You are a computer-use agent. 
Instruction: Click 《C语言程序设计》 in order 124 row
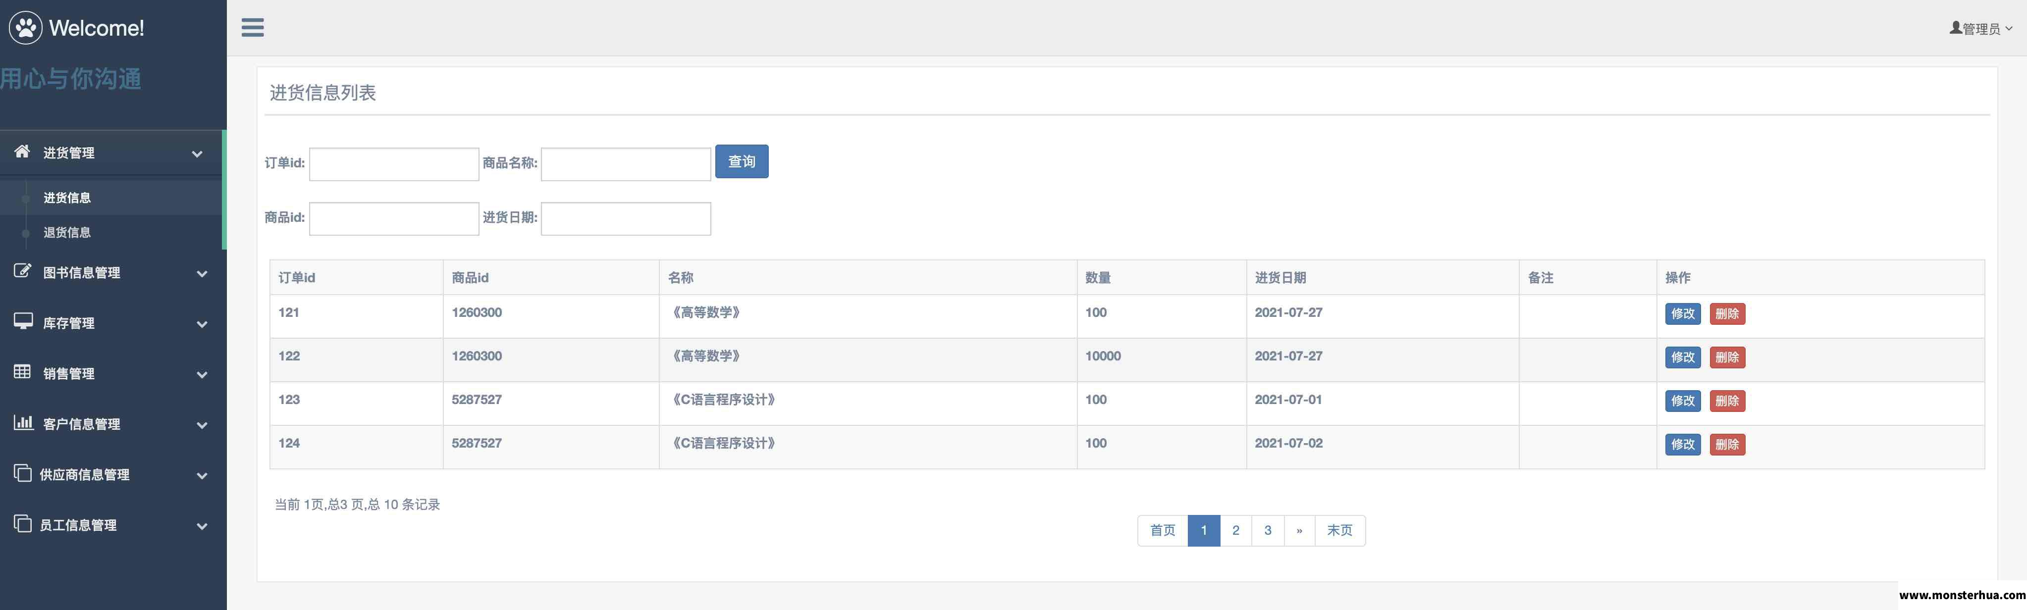click(723, 443)
